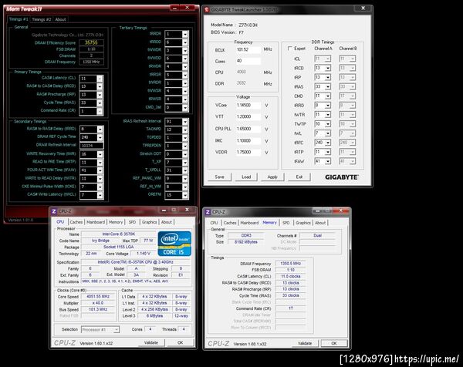The width and height of the screenshot is (463, 367).
Task: Expand the DRAM REF Cycle Time dropdown
Action: (x=100, y=137)
